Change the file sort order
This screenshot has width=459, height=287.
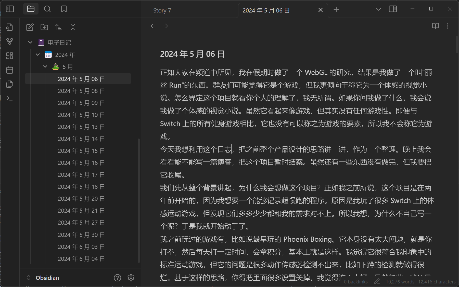coord(58,27)
